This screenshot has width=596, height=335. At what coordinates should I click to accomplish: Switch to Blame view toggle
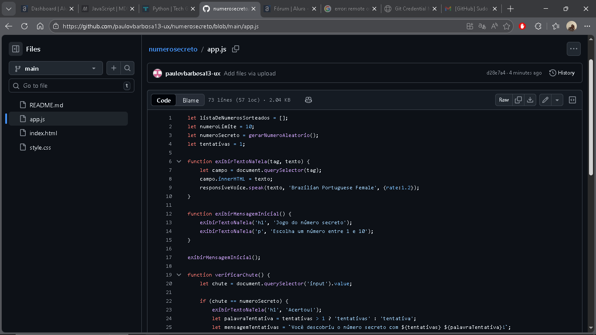[x=191, y=100]
